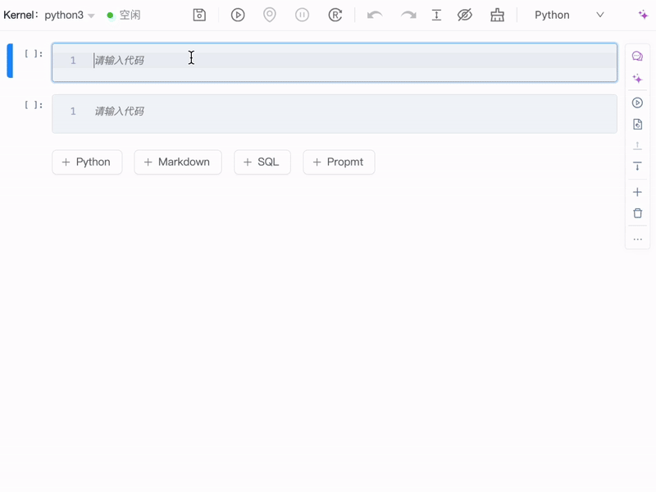This screenshot has height=492, width=656.
Task: Click the AI sparkle icon at top right
Action: tap(643, 15)
